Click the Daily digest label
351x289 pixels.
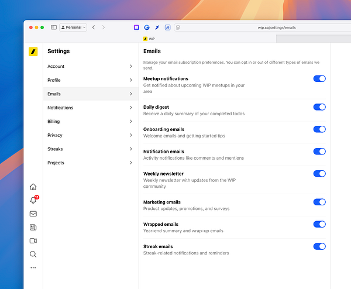(156, 107)
